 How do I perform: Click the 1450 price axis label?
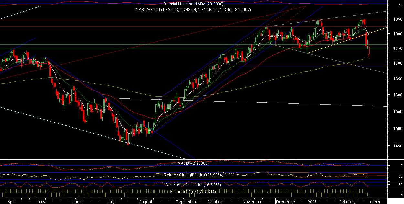[x=398, y=146]
